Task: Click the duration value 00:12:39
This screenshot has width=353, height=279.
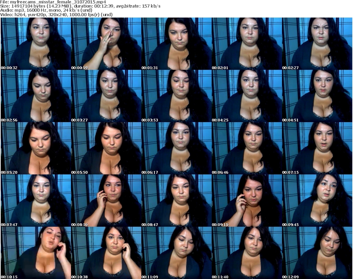Action: click(103, 6)
